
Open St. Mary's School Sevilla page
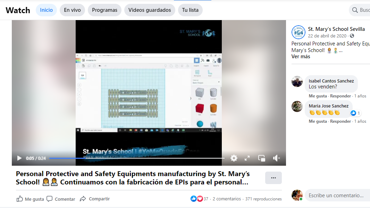point(336,29)
